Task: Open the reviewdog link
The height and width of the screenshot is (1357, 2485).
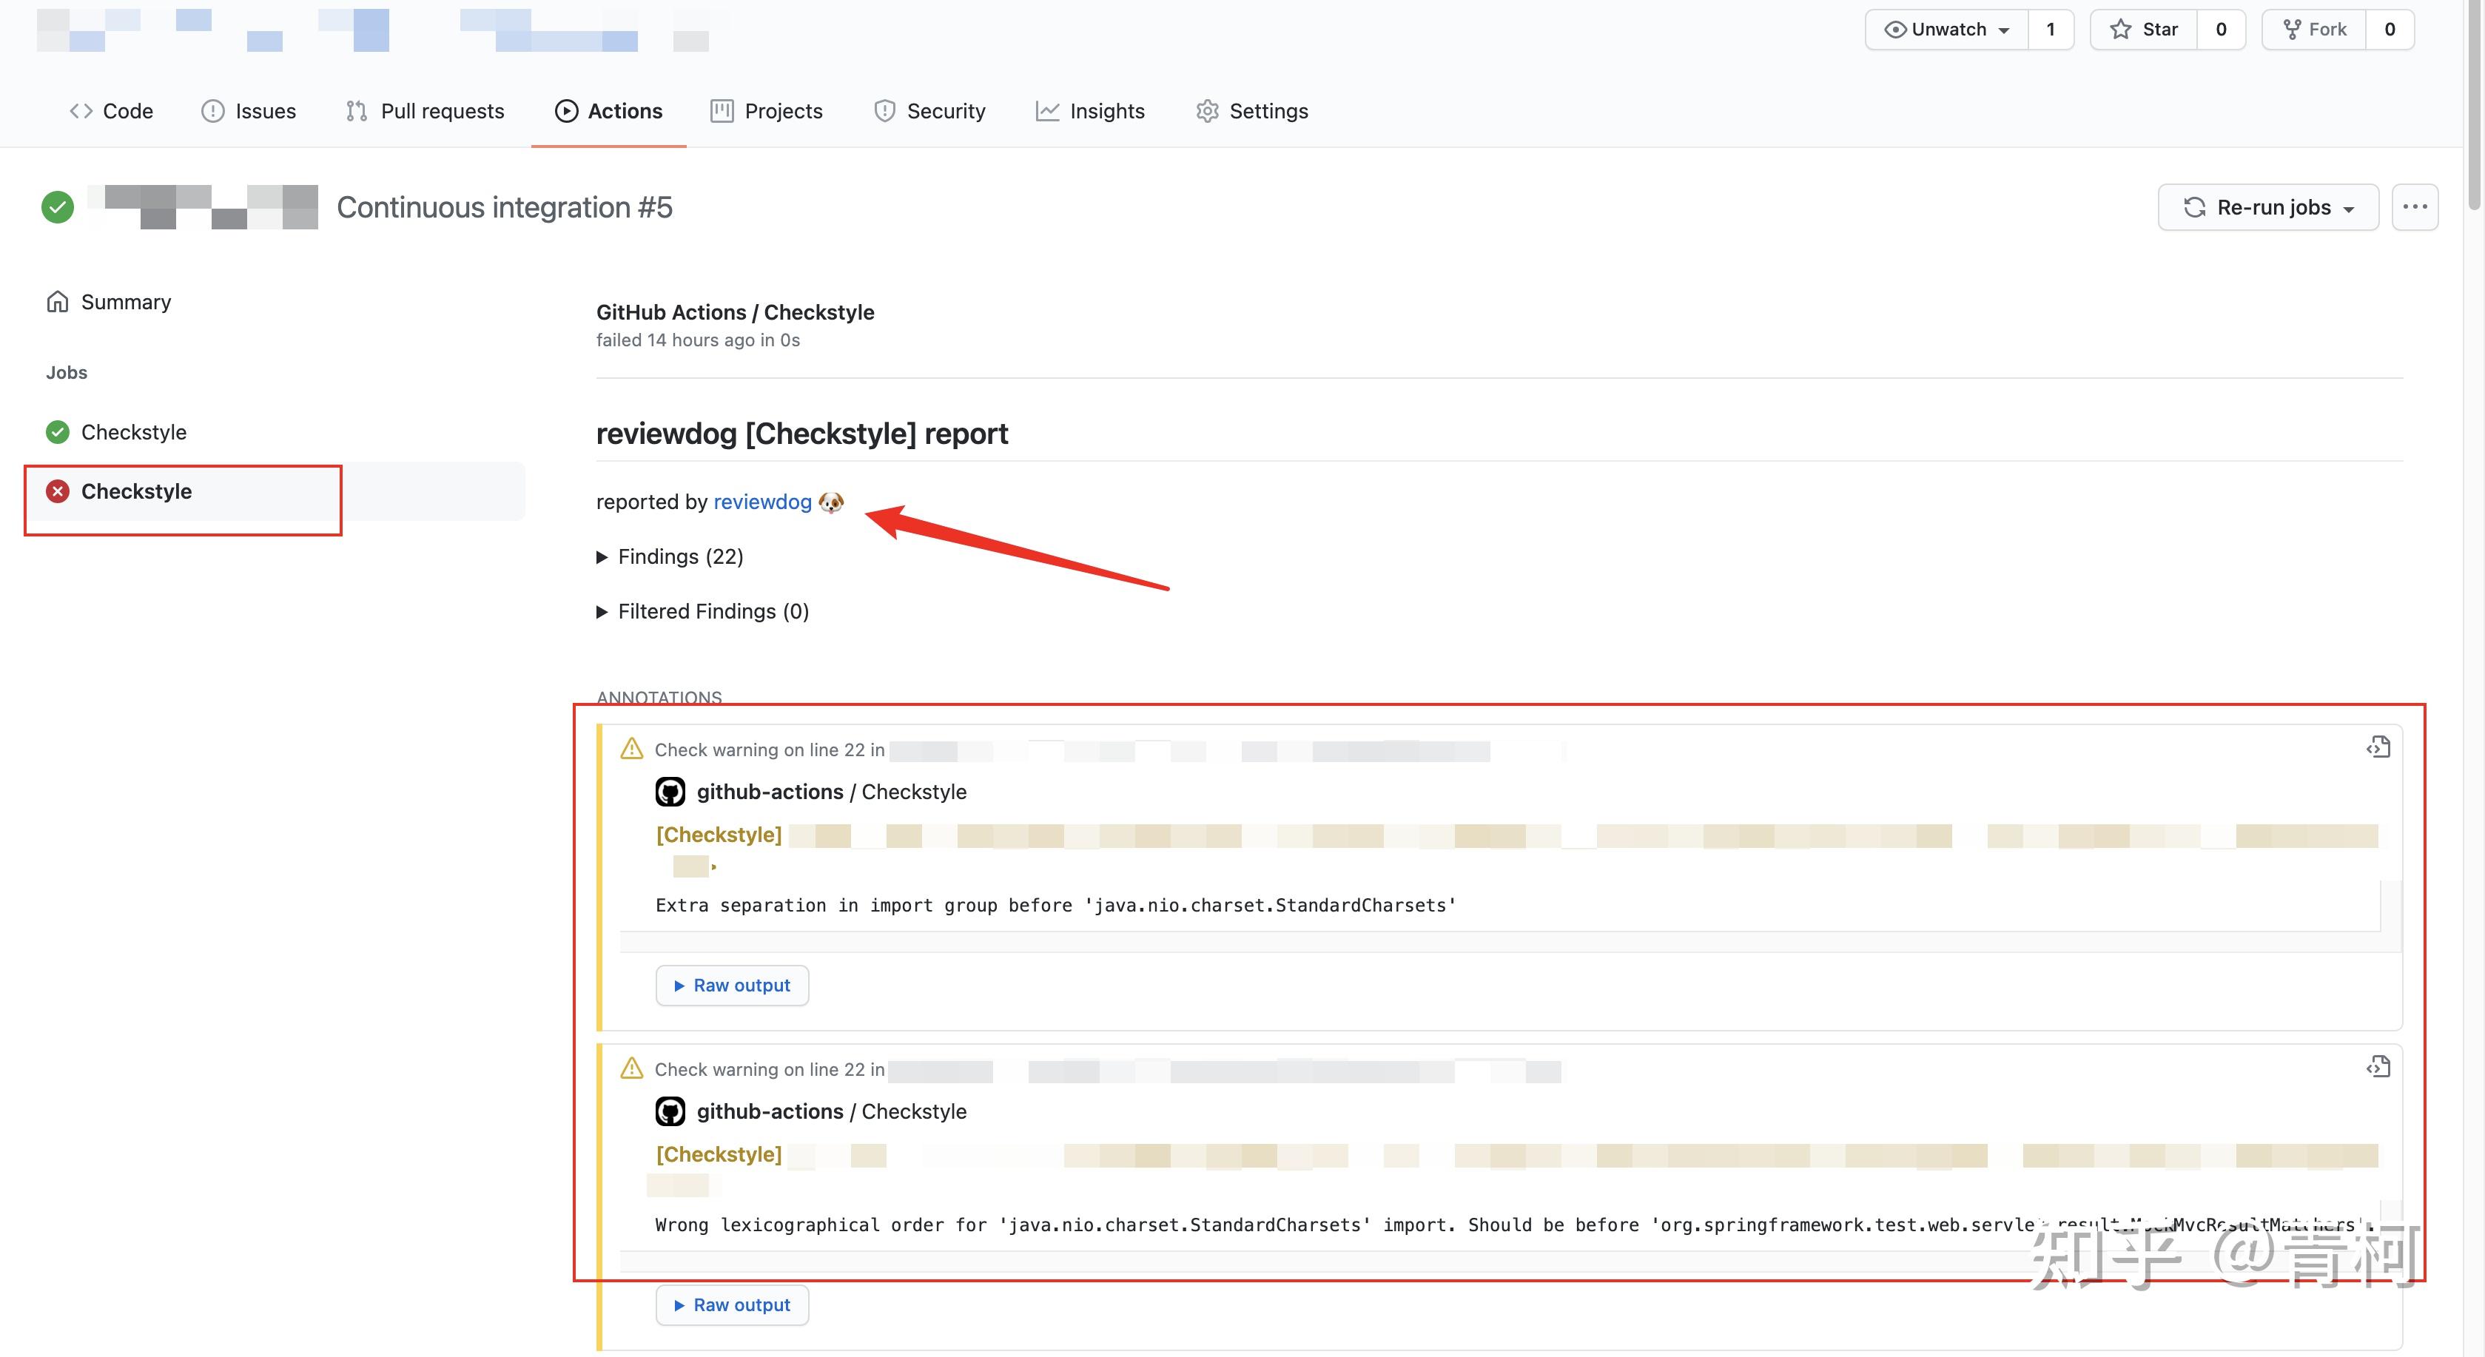Action: coord(762,502)
